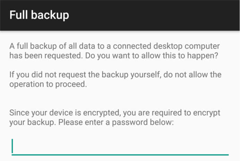Click the words "your backup." in the last paragraph
The height and width of the screenshot is (161, 240).
pos(30,122)
